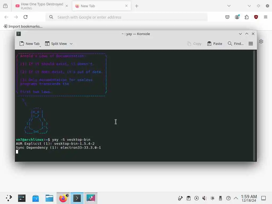This screenshot has height=204, width=272.
Task: Open Dolphin file manager from taskbar
Action: coord(49,198)
